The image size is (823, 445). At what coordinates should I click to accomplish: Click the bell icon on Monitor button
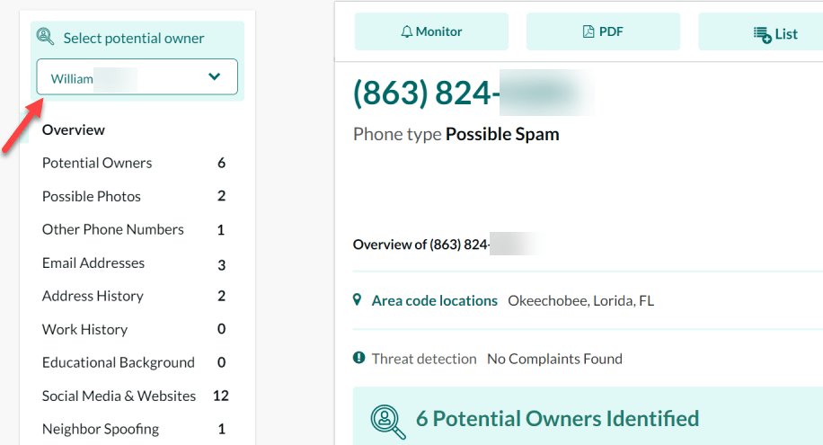pos(407,32)
